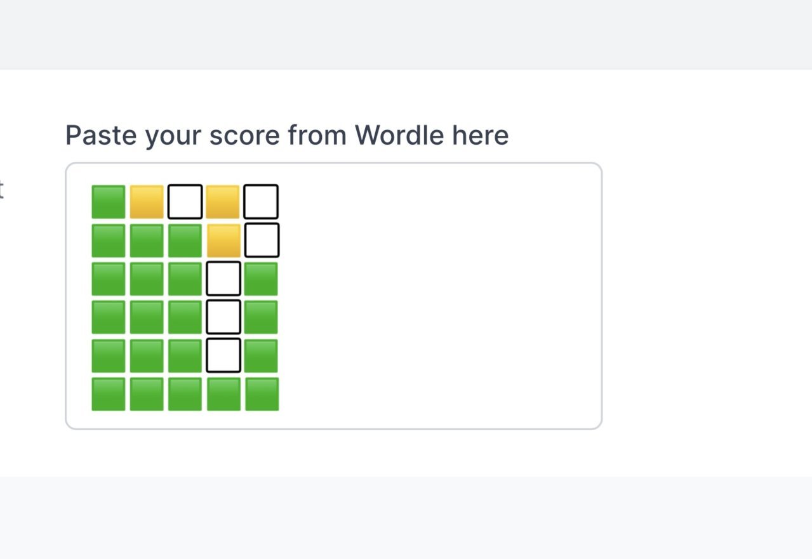Click the first green square in row four
This screenshot has height=559, width=812.
pos(109,317)
